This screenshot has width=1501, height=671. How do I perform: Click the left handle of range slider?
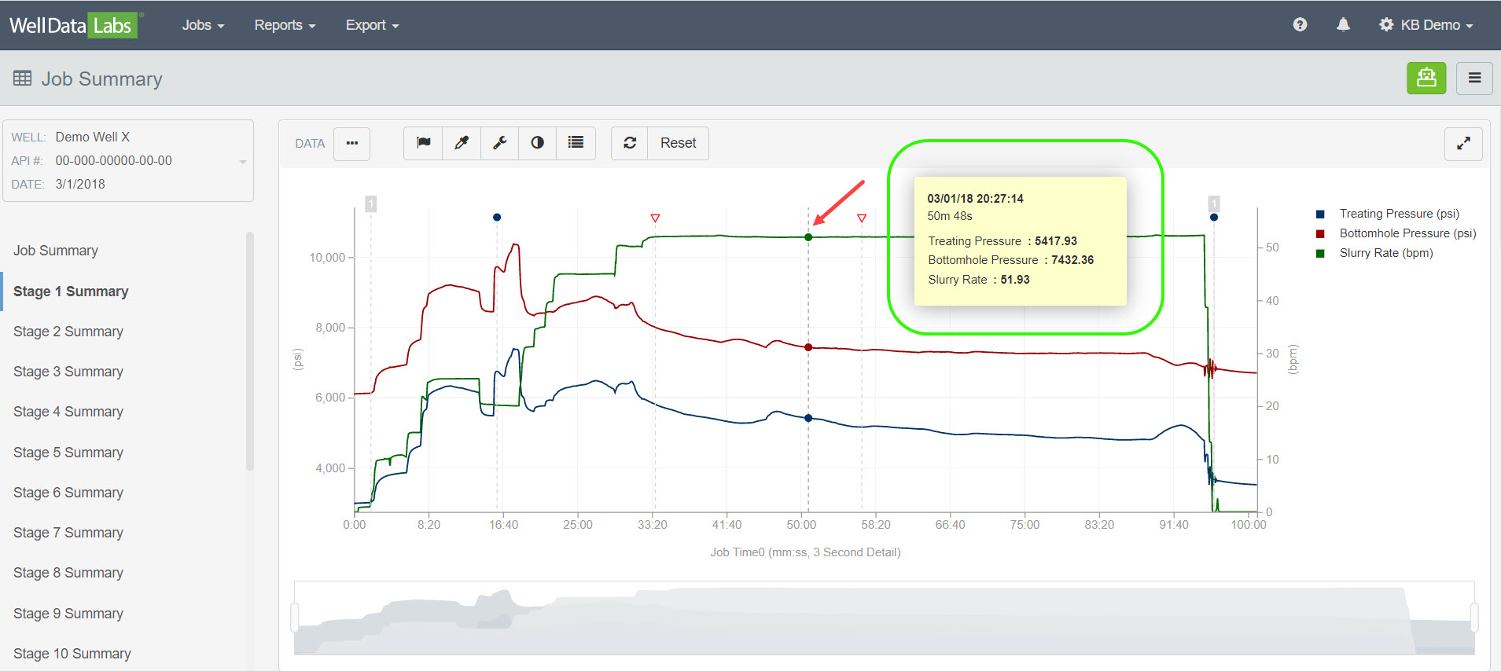click(295, 618)
